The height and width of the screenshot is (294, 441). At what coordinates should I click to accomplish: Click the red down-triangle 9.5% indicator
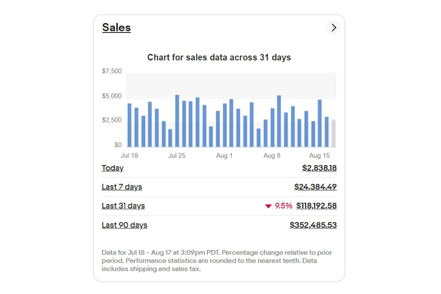tap(279, 206)
